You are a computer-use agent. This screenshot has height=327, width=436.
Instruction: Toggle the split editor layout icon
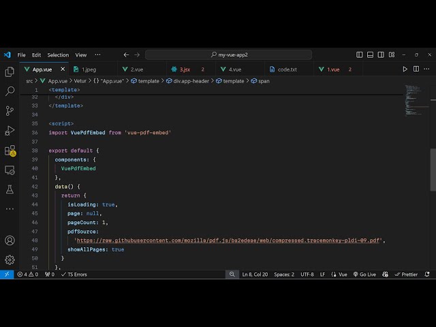pos(416,69)
